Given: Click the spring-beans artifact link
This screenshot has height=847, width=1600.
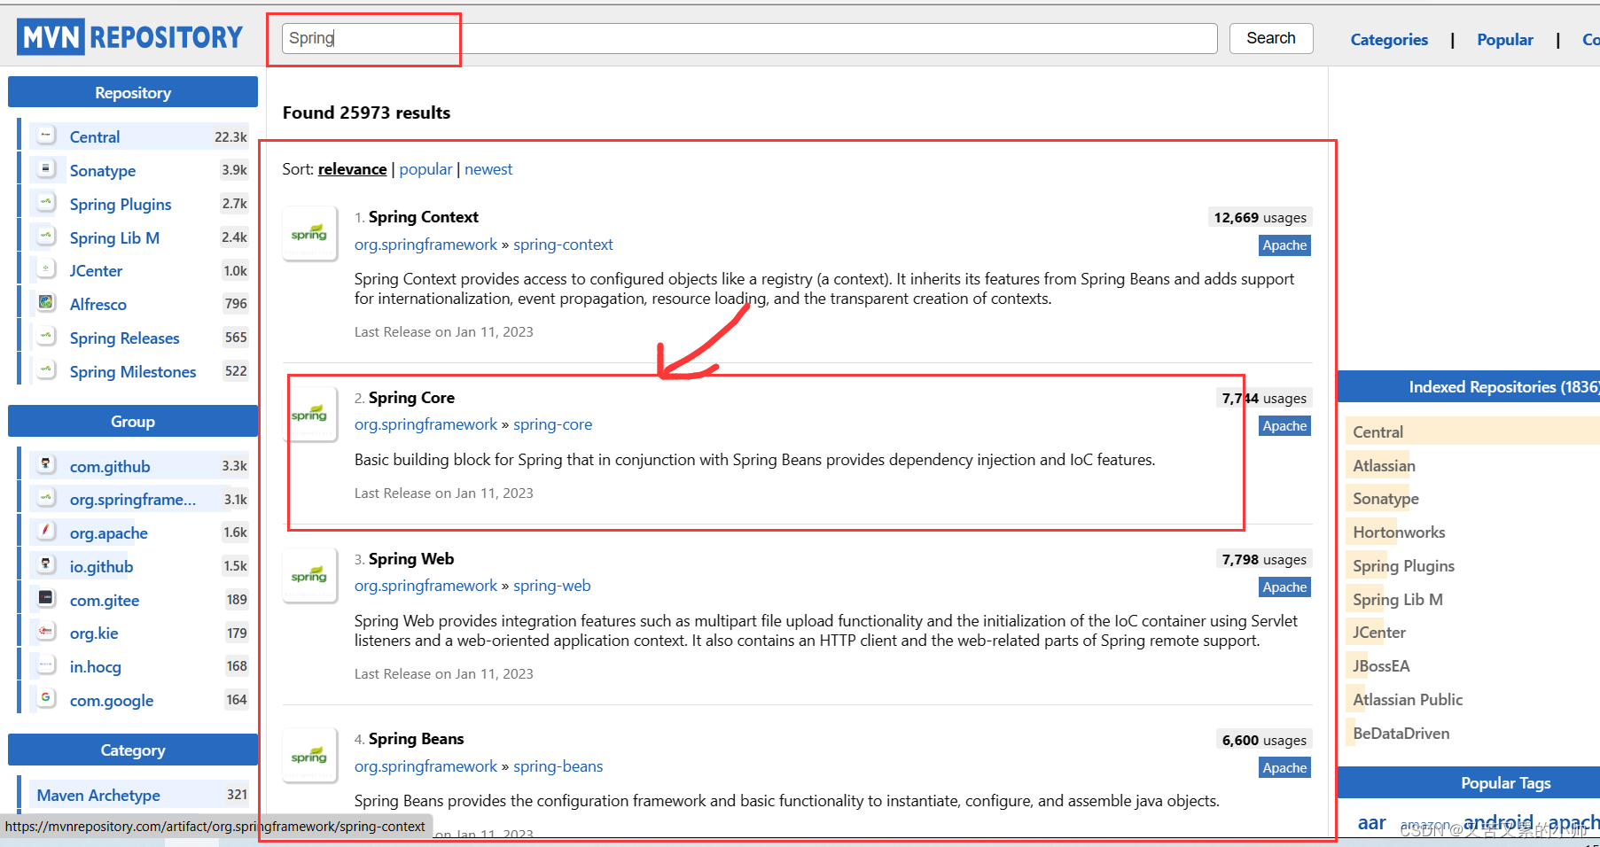Looking at the screenshot, I should point(558,766).
